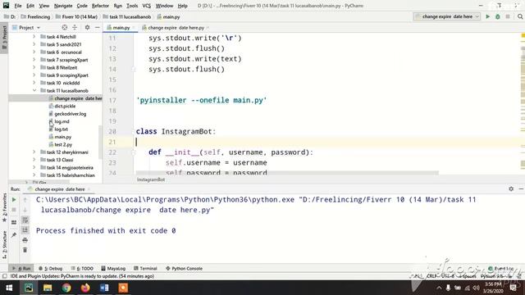Screen dimensions: 525x295
Task: Pin the Run tab with pin icon
Action: coord(14,235)
